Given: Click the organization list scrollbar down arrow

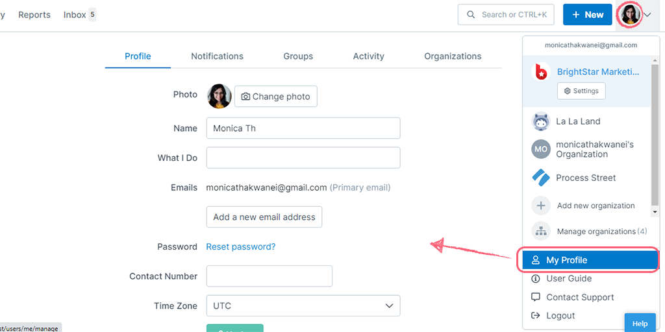Looking at the screenshot, I should pyautogui.click(x=655, y=211).
